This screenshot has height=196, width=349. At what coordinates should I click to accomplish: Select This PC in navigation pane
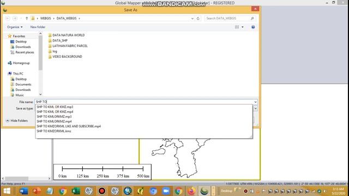(x=16, y=73)
